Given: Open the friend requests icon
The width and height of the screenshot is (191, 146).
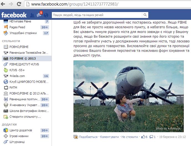Looking at the screenshot, I should [32, 15].
